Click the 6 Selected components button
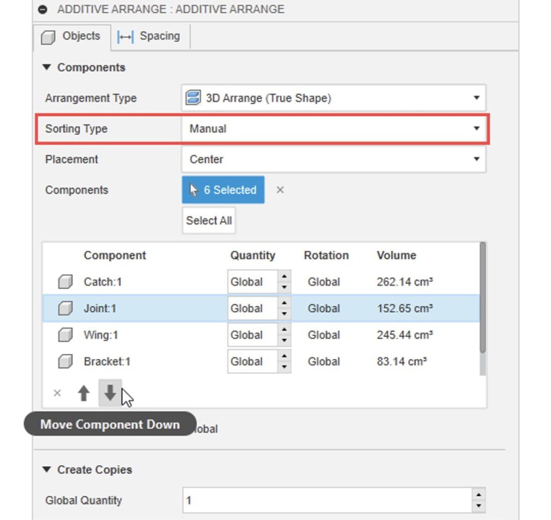 coord(223,190)
